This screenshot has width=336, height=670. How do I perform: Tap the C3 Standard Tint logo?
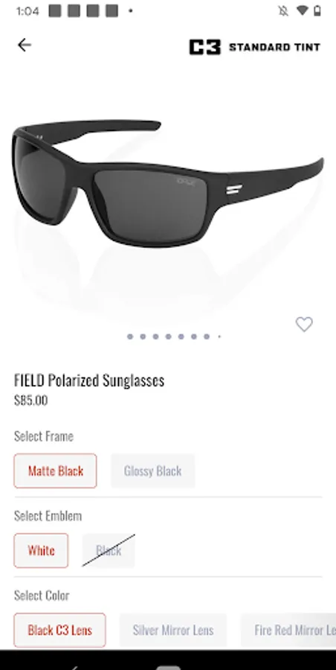pyautogui.click(x=255, y=47)
